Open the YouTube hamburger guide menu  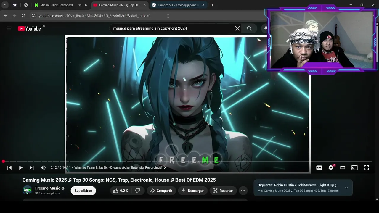click(x=9, y=28)
